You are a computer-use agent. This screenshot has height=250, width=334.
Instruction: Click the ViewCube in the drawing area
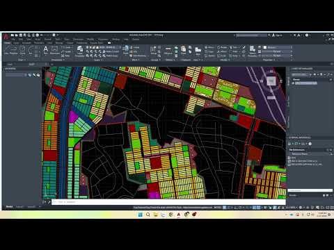coord(271,81)
